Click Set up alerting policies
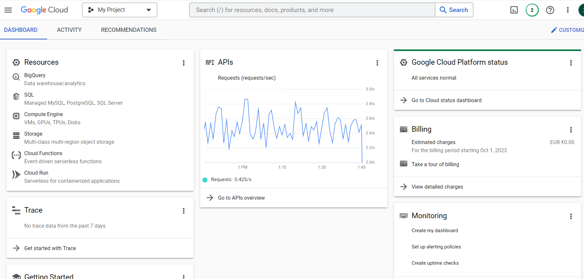Viewport: 584px width, 279px height. (x=436, y=247)
